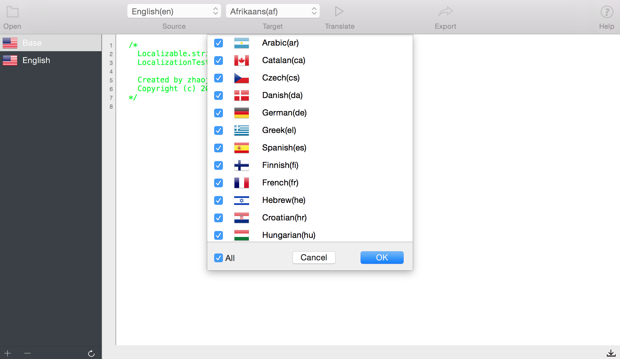620x359 pixels.
Task: Click the Cancel button to dismiss
Action: 314,257
